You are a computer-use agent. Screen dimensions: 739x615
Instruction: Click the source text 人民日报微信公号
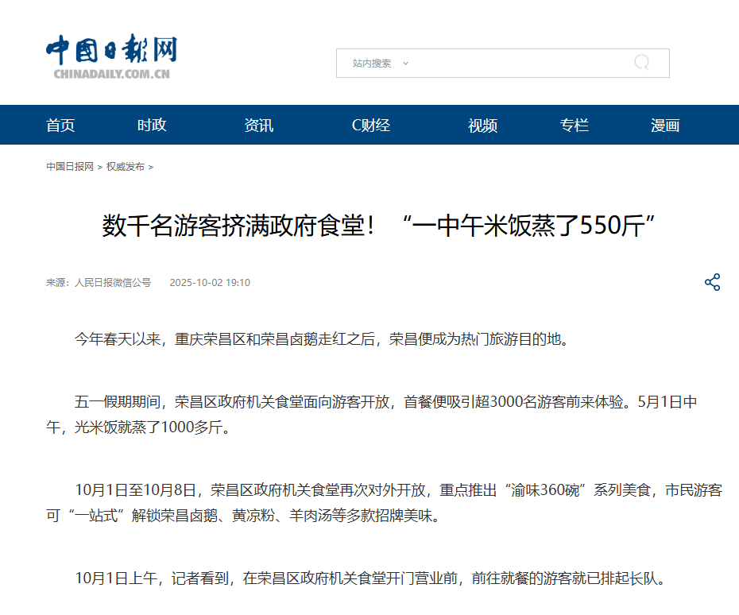point(112,283)
